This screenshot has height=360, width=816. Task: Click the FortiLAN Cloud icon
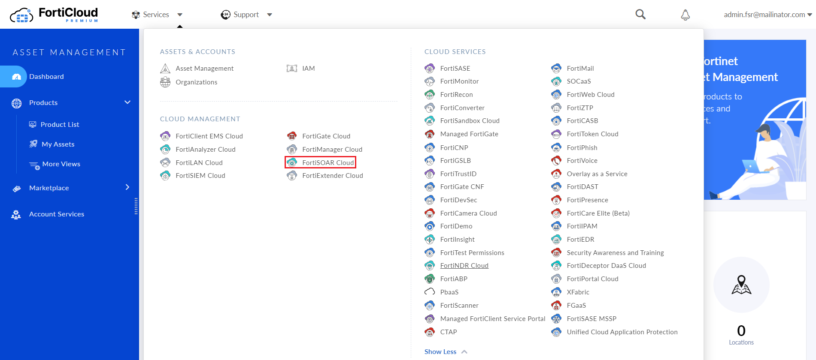pyautogui.click(x=165, y=162)
